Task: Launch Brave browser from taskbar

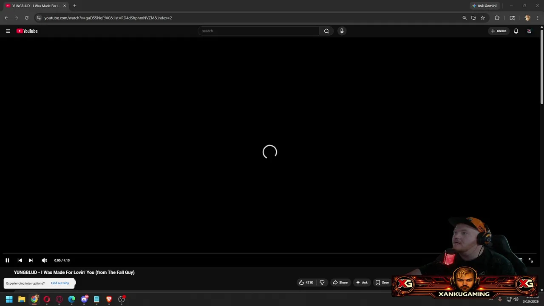Action: pos(109,299)
